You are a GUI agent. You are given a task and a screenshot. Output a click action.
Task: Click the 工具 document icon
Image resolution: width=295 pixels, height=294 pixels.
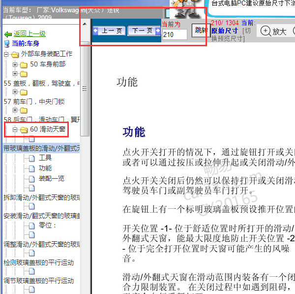(31, 158)
